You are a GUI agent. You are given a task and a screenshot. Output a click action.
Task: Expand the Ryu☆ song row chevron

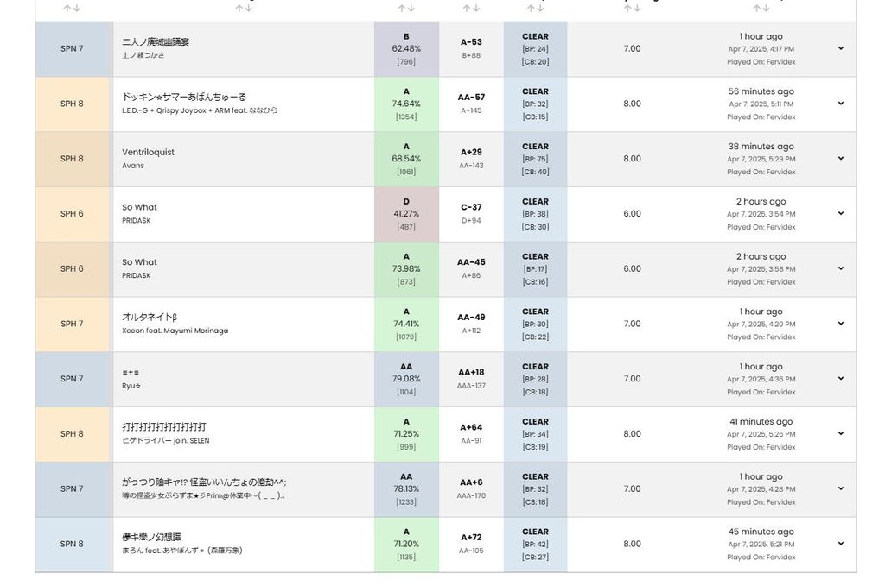click(x=840, y=379)
